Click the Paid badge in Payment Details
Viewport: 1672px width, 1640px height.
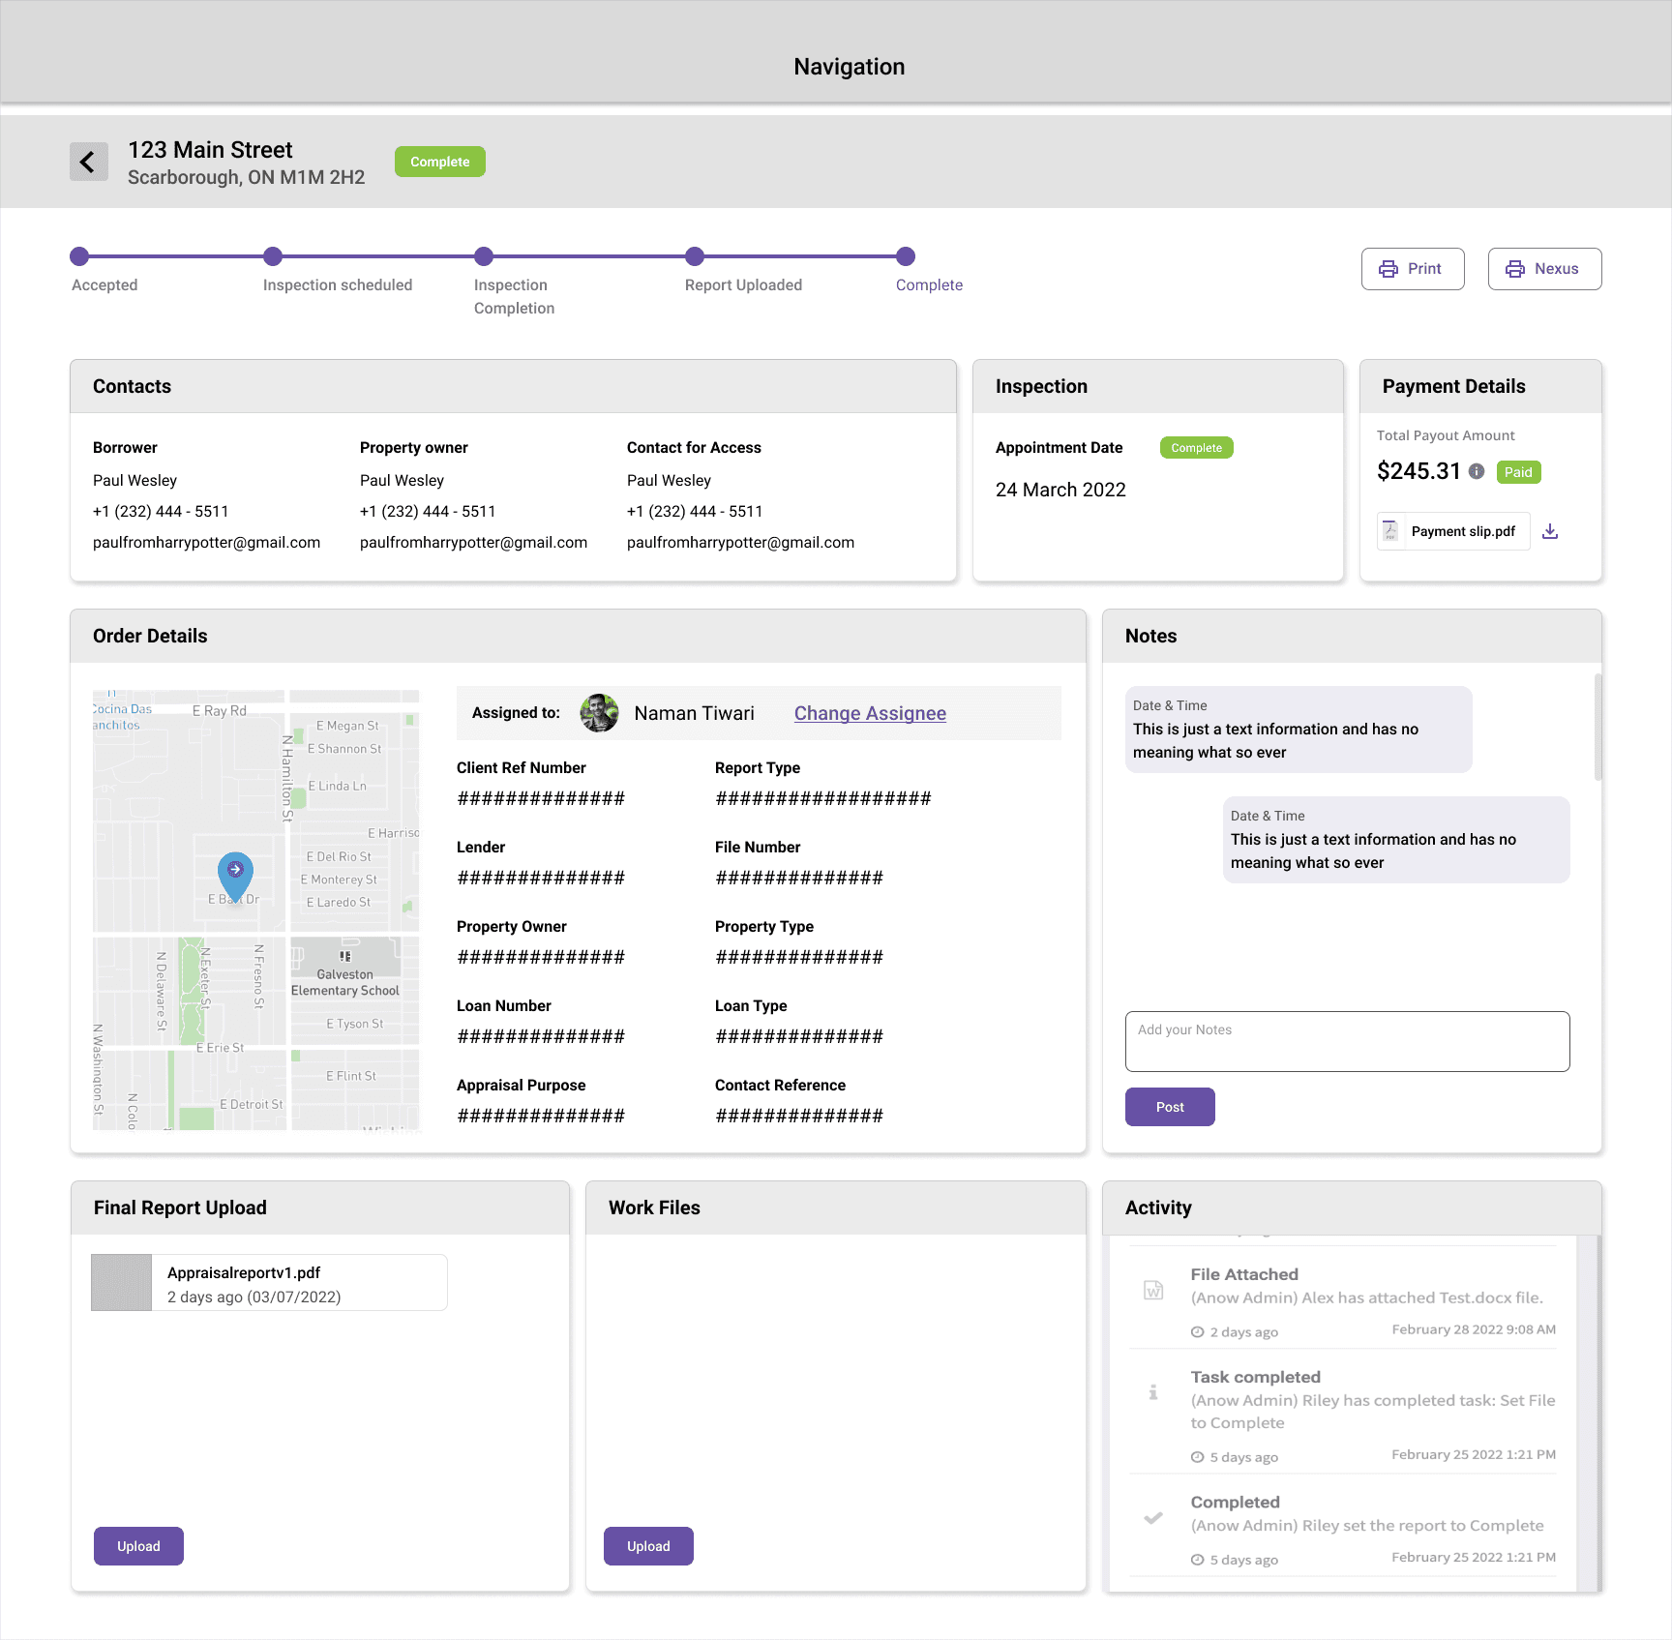[x=1518, y=472]
